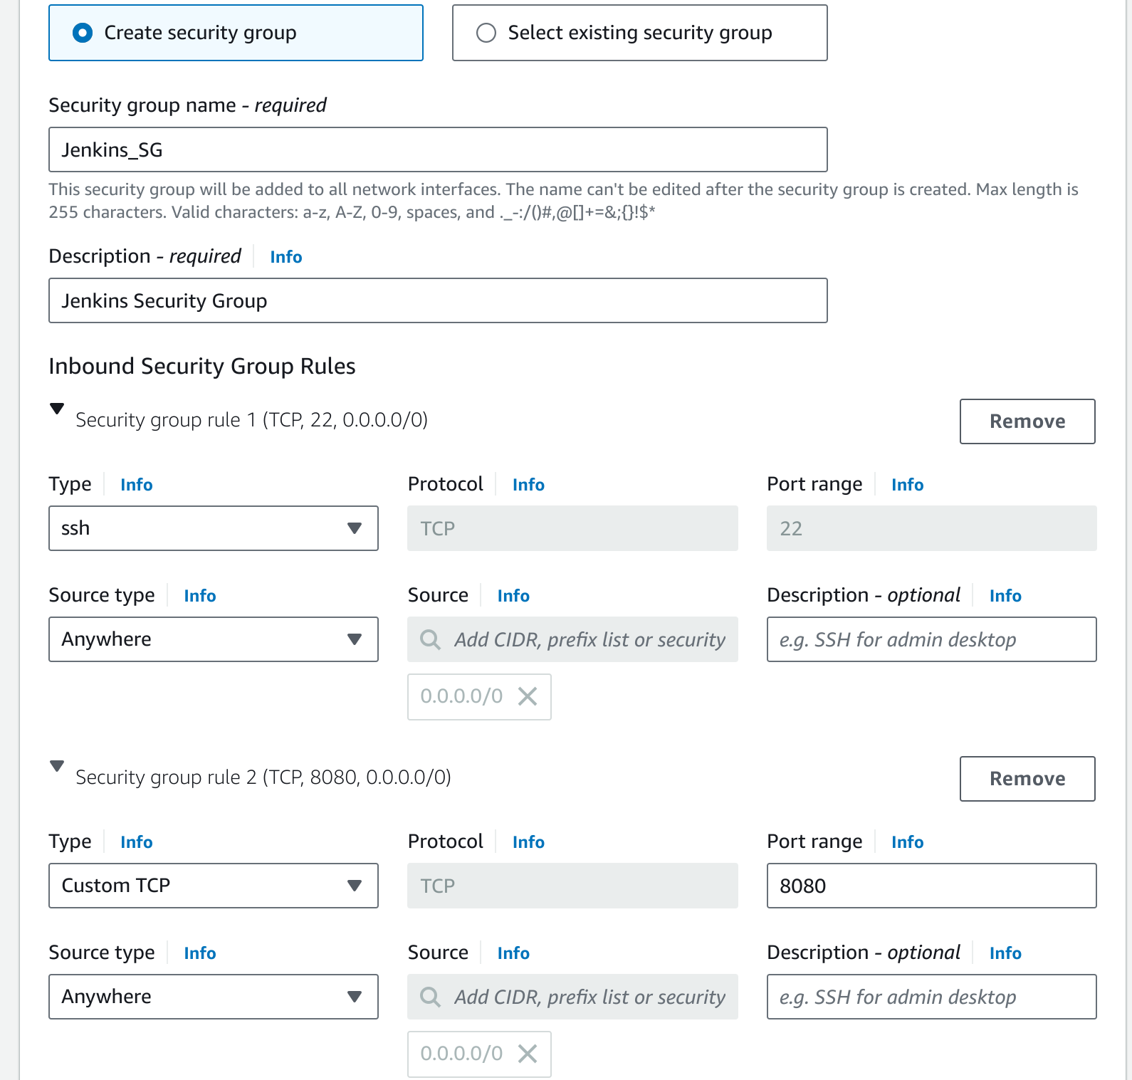Viewport: 1132px width, 1080px height.
Task: Click Remove button for security group rule 2
Action: coord(1027,779)
